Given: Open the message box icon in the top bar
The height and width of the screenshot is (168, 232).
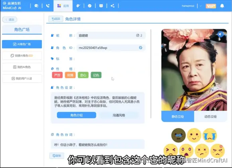Looking at the screenshot, I should (101, 6).
